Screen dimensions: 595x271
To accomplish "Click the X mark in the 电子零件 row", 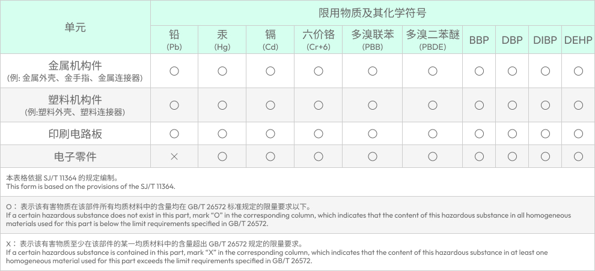I will coord(174,157).
